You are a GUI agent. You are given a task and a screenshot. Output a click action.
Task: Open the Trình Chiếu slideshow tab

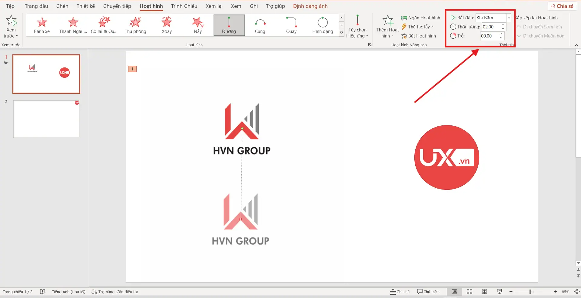click(x=184, y=6)
